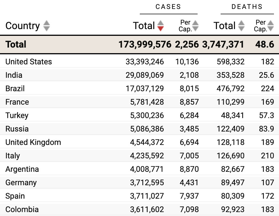
Task: Select the United States row
Action: [x=29, y=62]
